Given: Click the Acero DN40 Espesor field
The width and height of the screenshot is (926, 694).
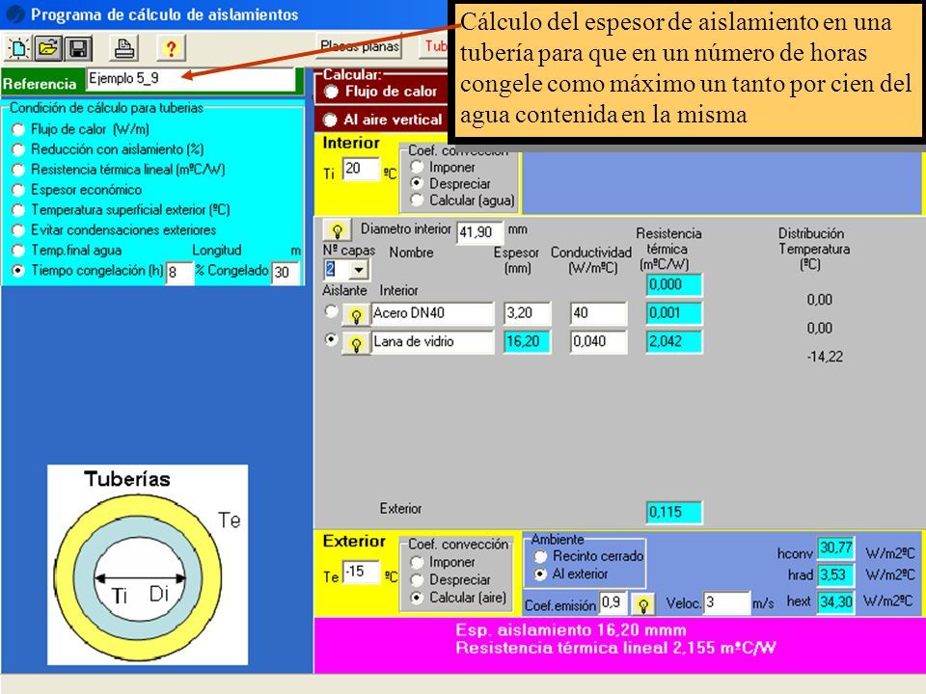Looking at the screenshot, I should (528, 313).
